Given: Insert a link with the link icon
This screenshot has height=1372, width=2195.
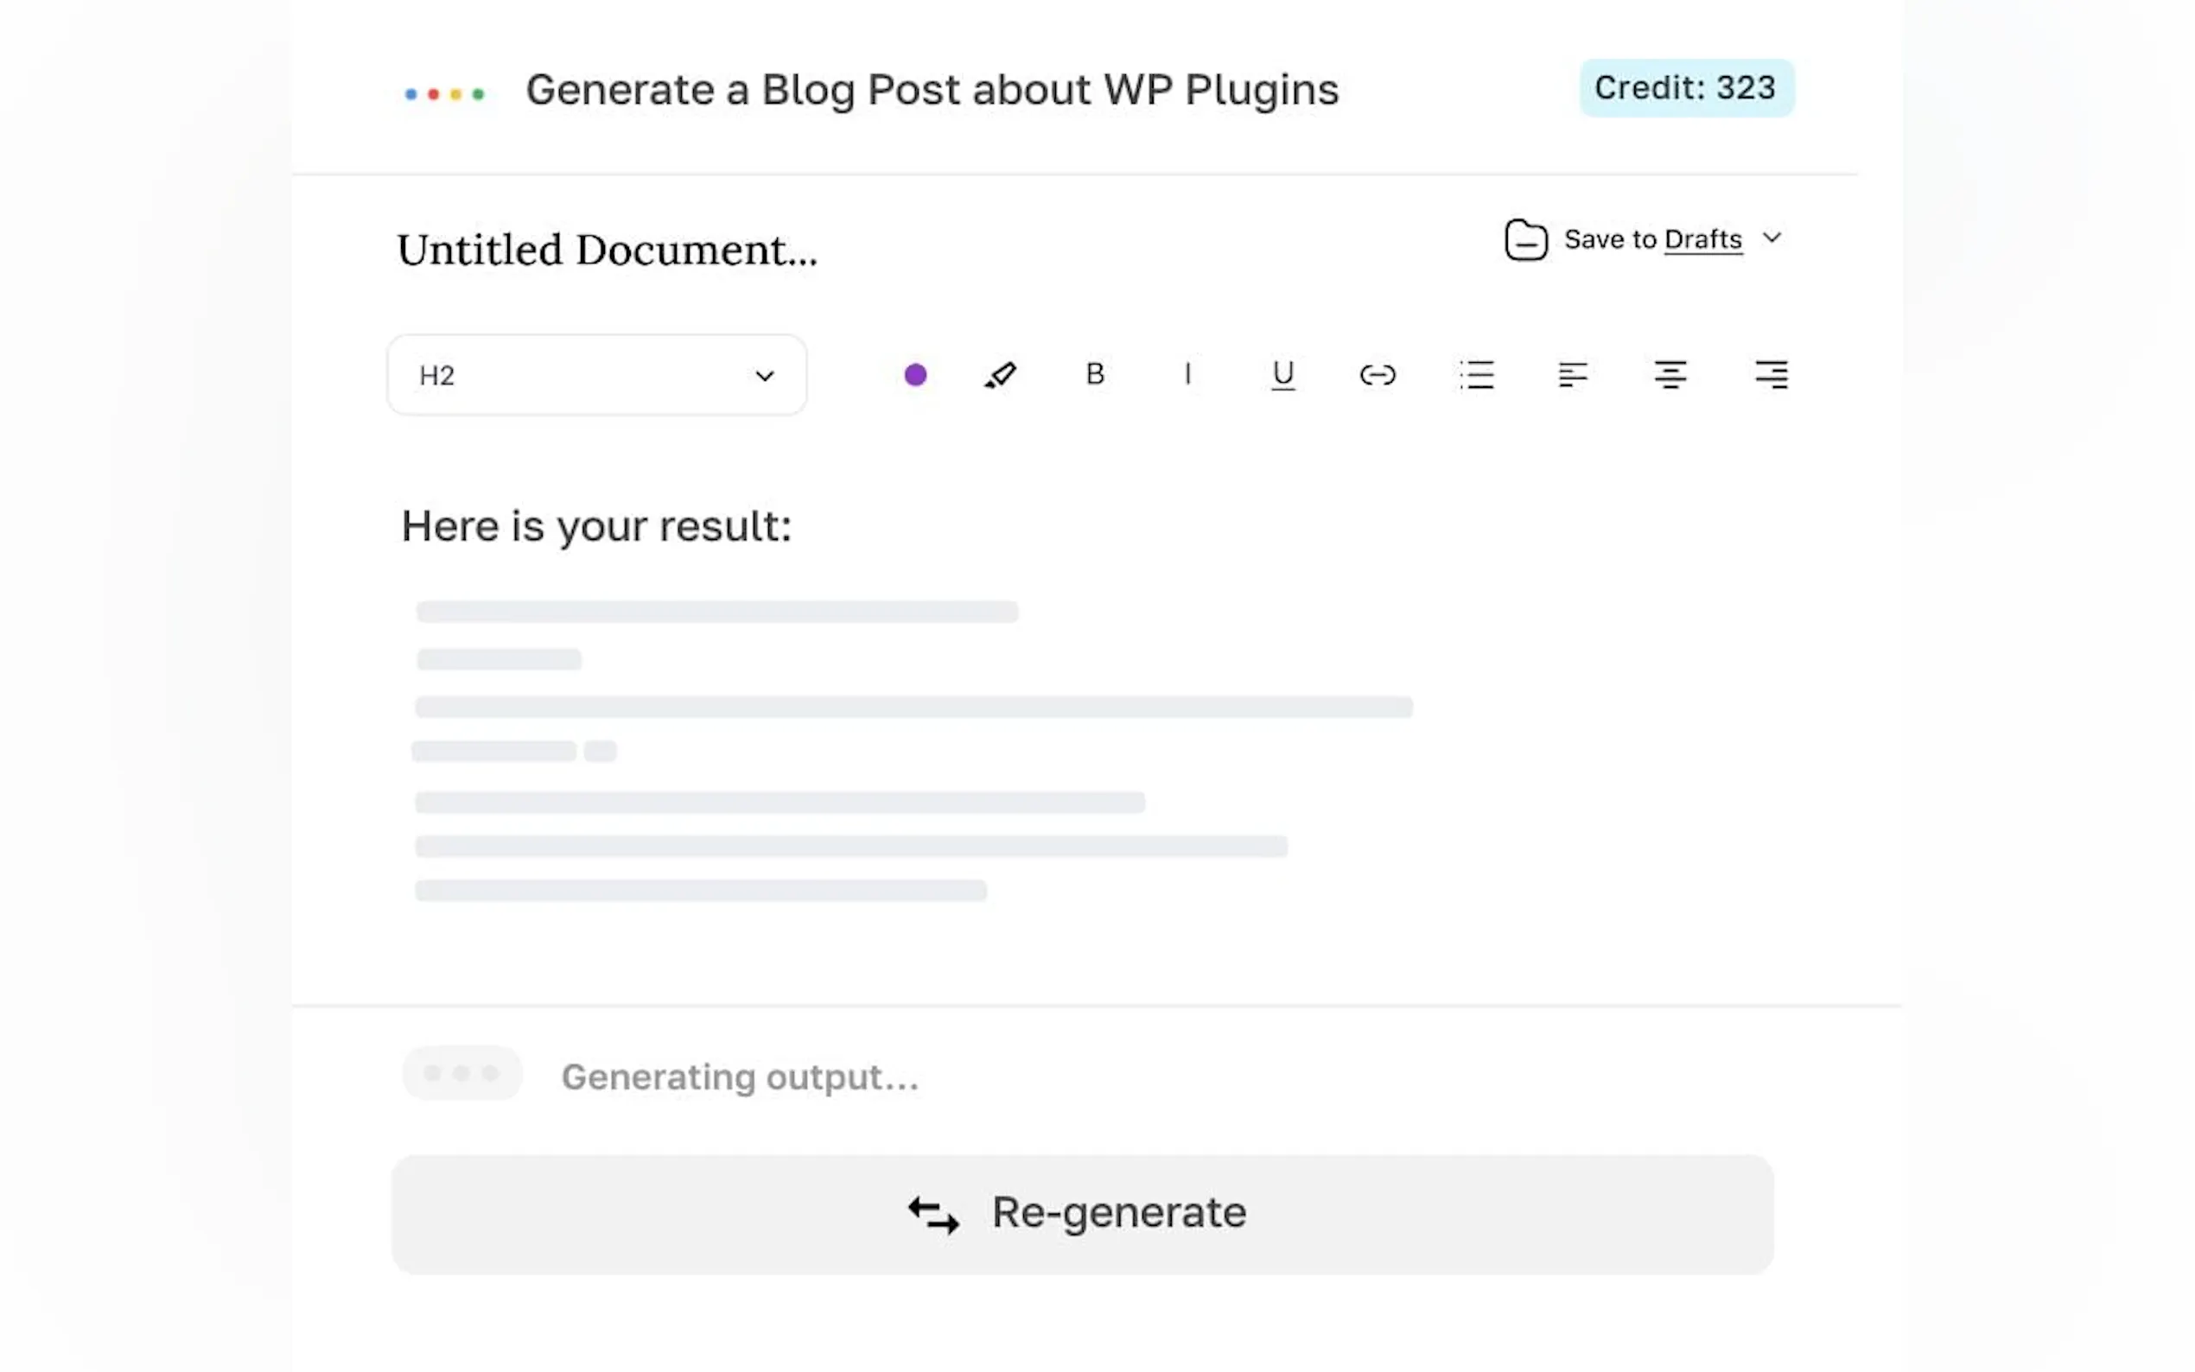Looking at the screenshot, I should (1377, 375).
